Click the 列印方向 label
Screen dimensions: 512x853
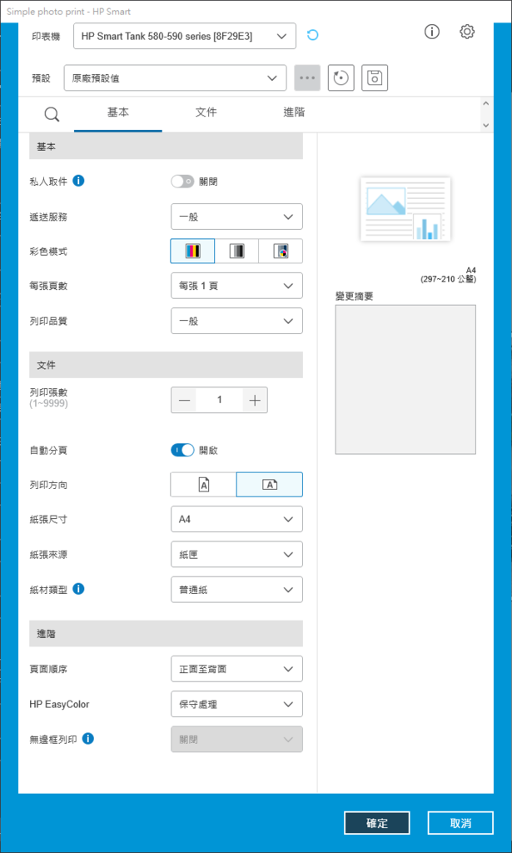click(x=48, y=486)
